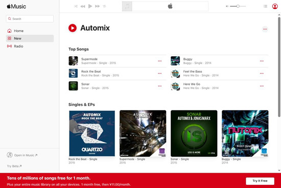Image resolution: width=281 pixels, height=188 pixels.
Task: Select the Buggy song title
Action: (188, 59)
